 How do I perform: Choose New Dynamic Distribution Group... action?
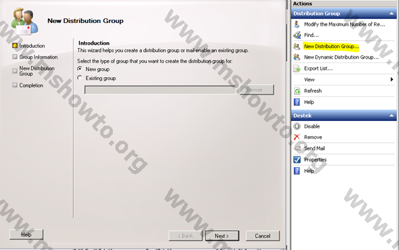pos(341,57)
